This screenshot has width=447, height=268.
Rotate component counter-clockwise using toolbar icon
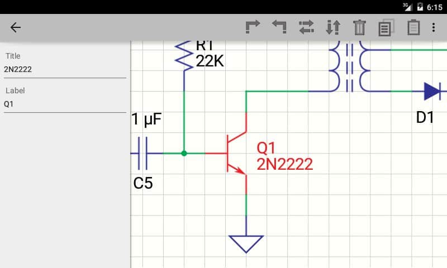(x=279, y=27)
